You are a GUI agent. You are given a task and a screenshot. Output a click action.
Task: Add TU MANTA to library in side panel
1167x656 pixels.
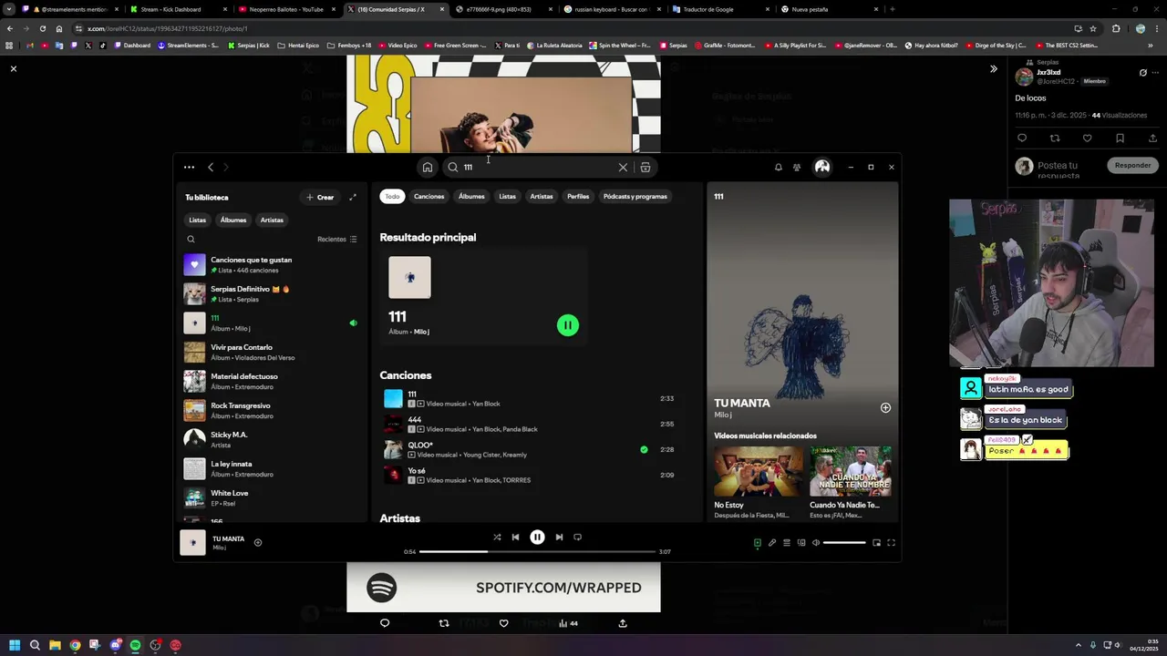pyautogui.click(x=885, y=407)
